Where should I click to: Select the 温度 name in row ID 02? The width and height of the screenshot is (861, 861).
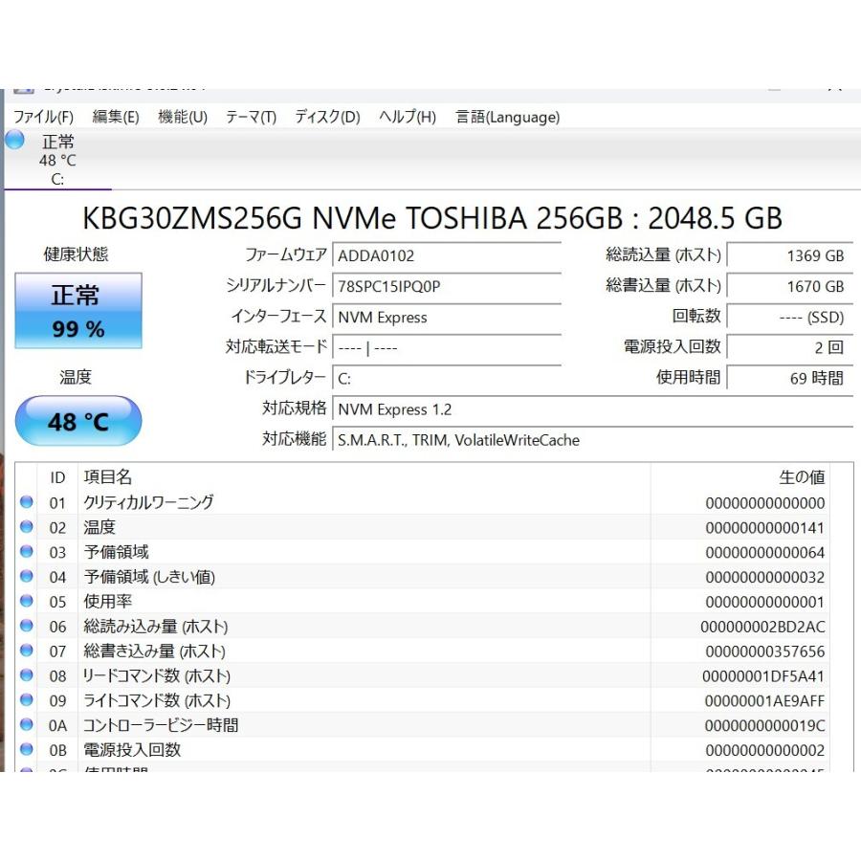[x=99, y=526]
